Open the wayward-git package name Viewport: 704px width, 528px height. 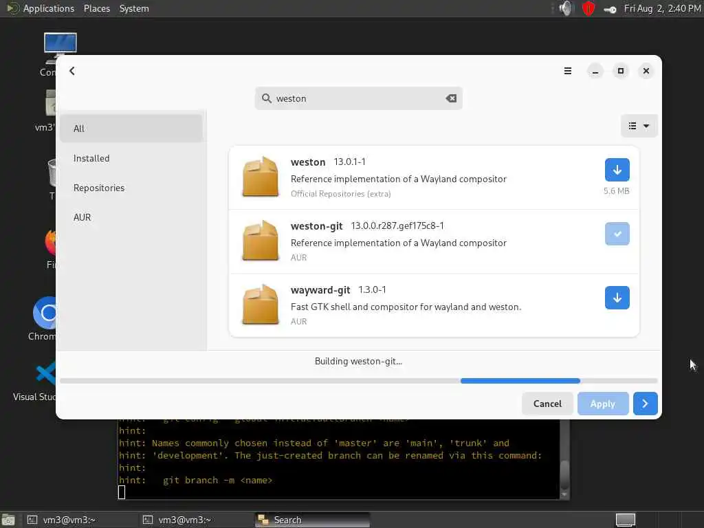(320, 290)
